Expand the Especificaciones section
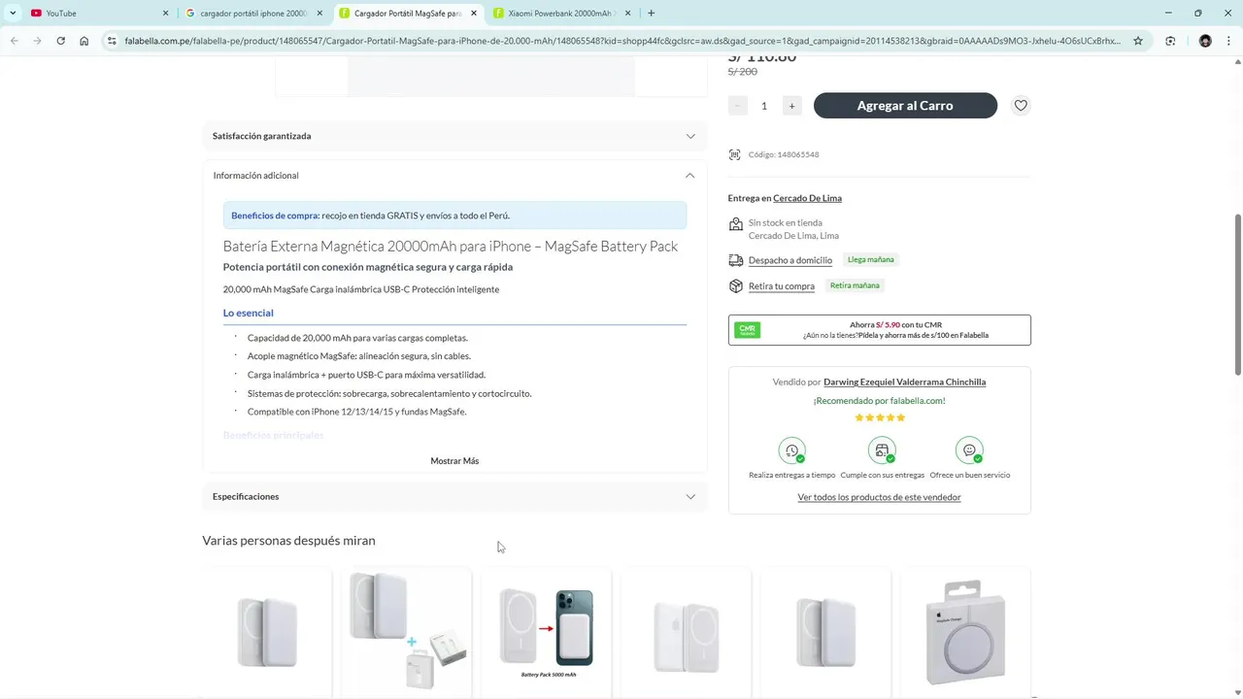 pyautogui.click(x=454, y=496)
